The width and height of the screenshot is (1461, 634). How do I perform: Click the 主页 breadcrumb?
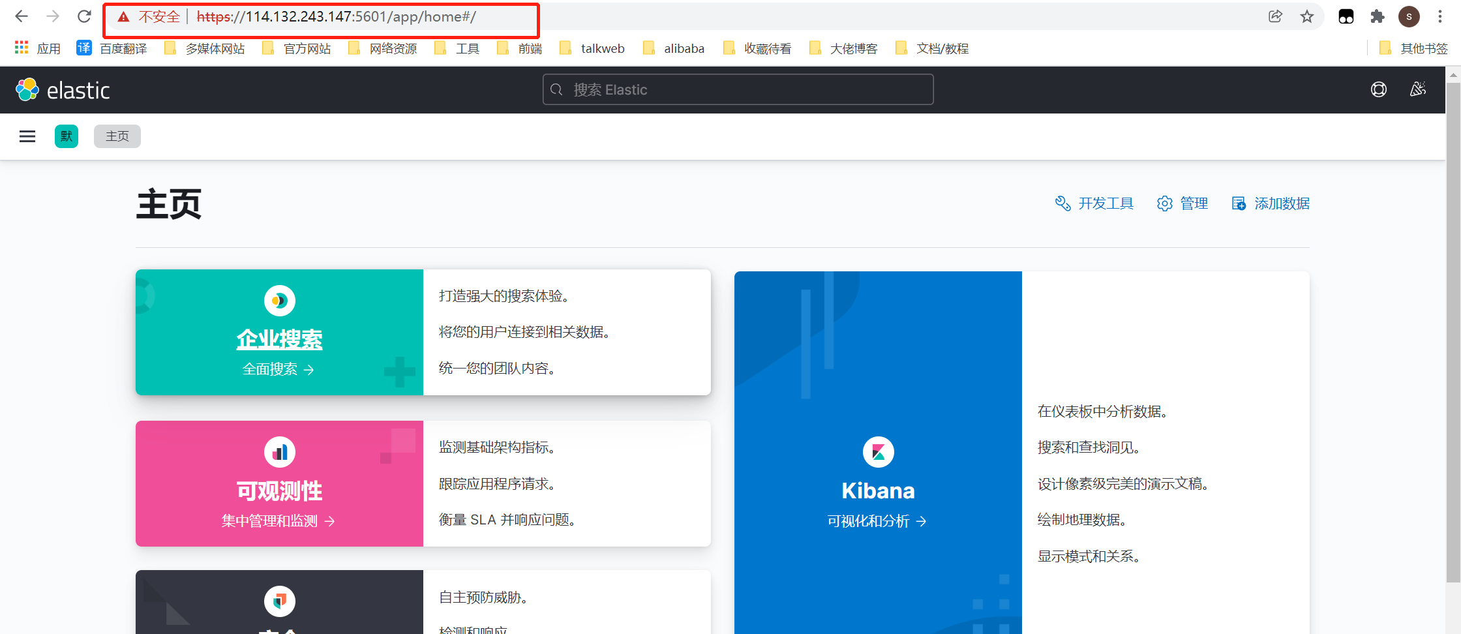117,136
